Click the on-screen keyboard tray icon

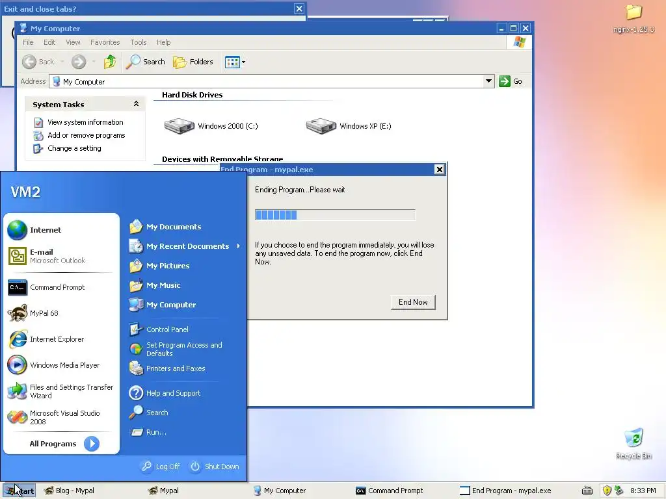point(587,491)
